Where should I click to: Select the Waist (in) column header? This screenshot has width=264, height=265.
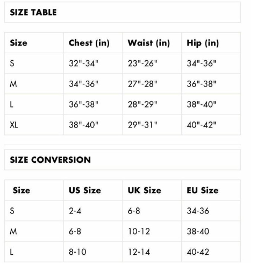click(149, 43)
